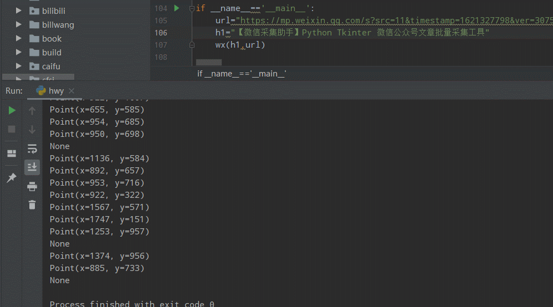Expand the bilibili folder arrow
Image resolution: width=553 pixels, height=307 pixels.
(x=18, y=11)
